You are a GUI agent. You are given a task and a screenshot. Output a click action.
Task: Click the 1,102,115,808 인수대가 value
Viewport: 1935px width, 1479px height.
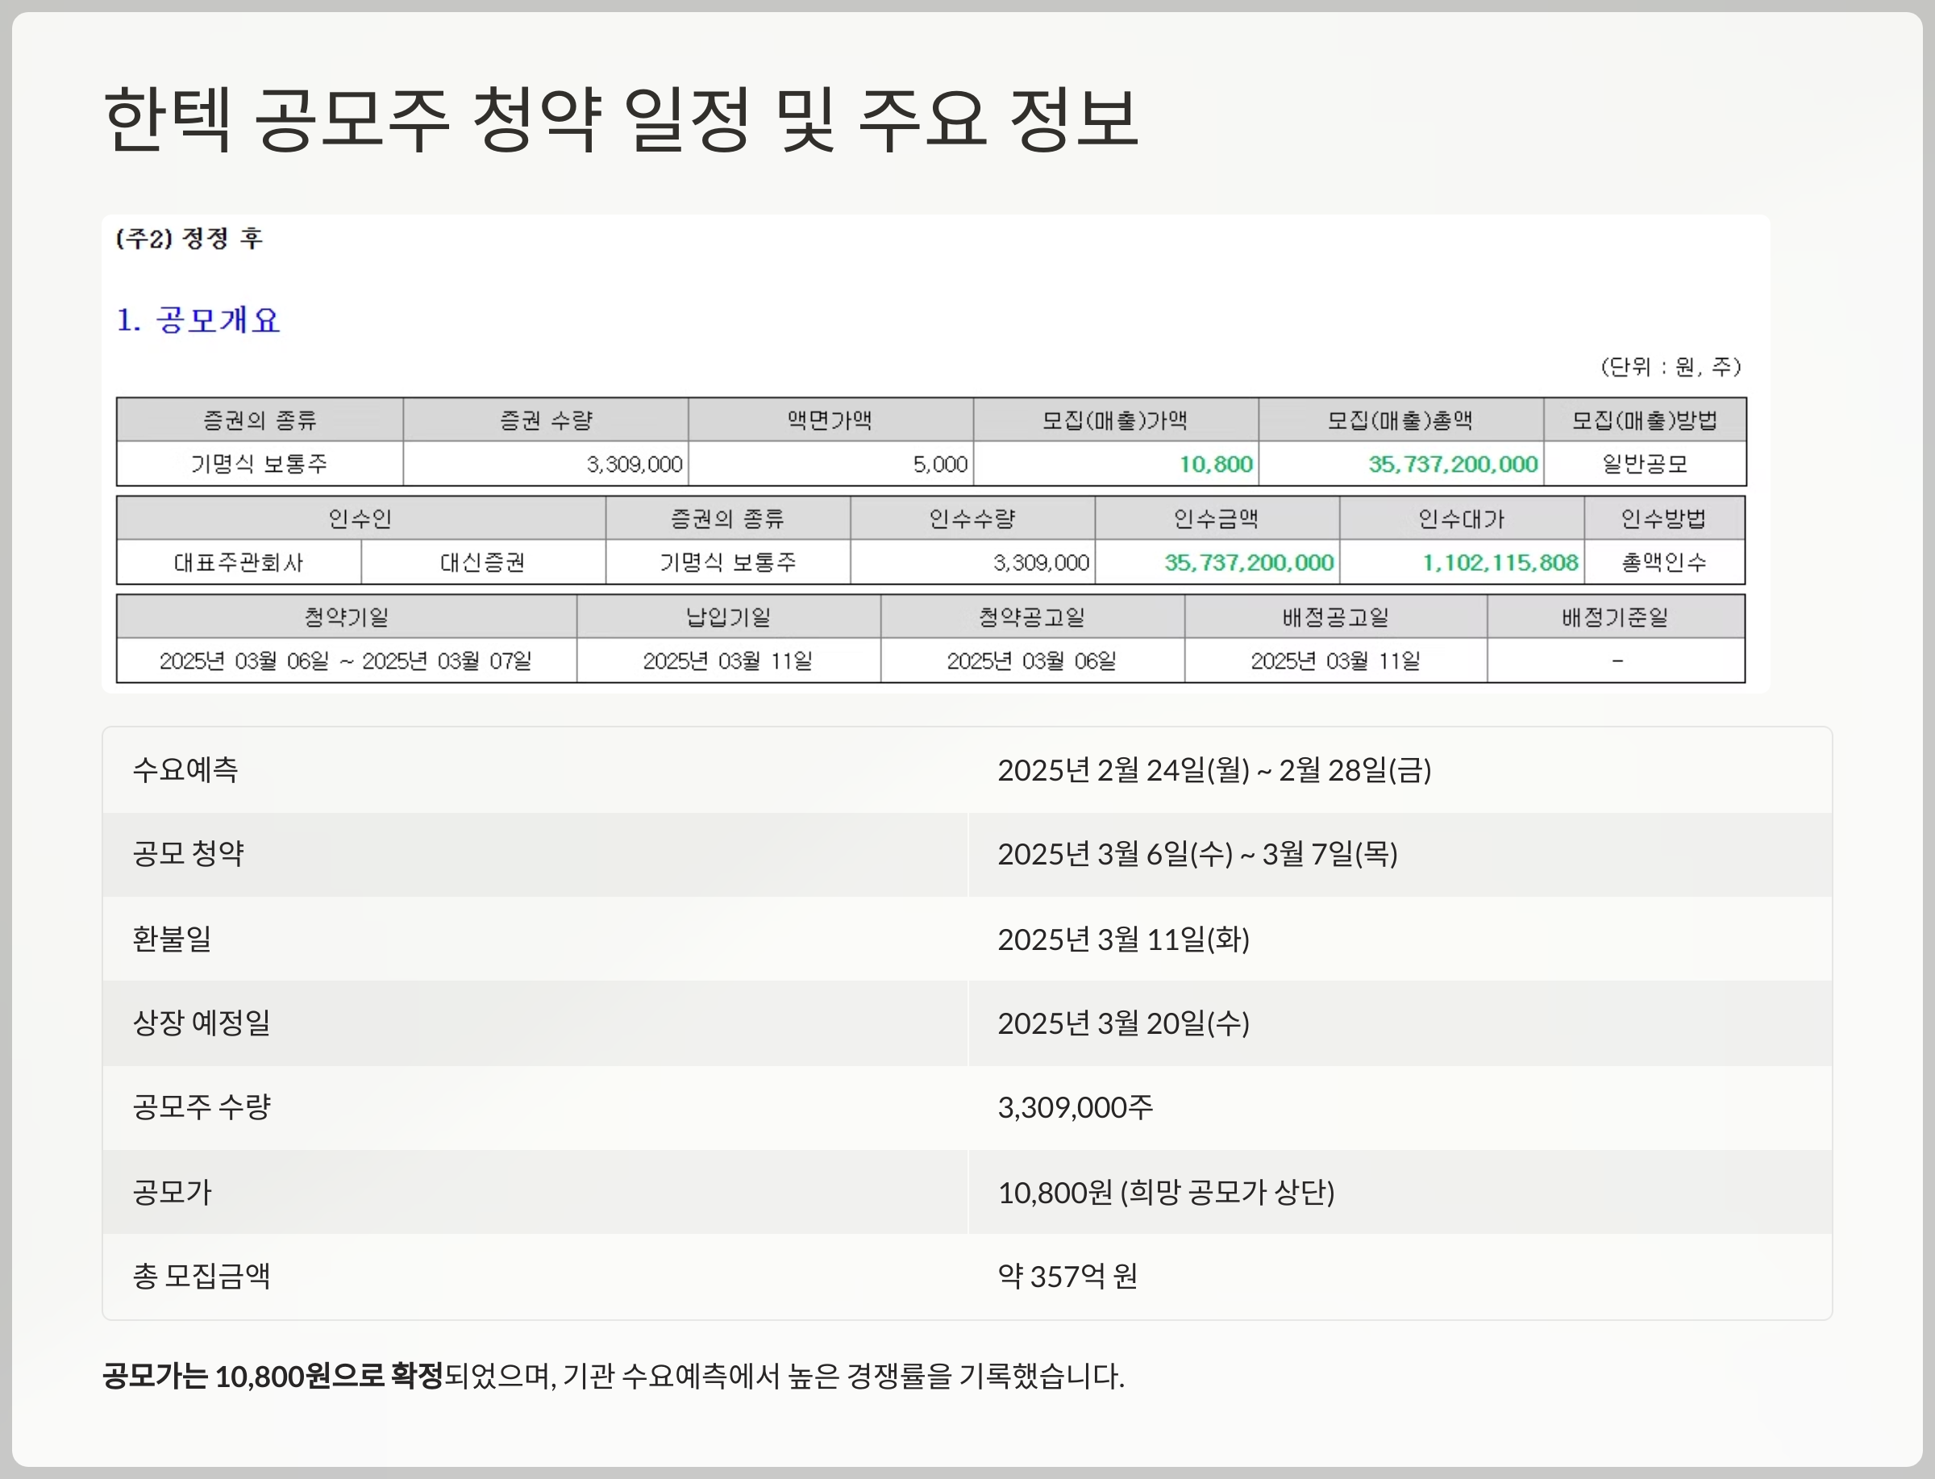point(1500,563)
